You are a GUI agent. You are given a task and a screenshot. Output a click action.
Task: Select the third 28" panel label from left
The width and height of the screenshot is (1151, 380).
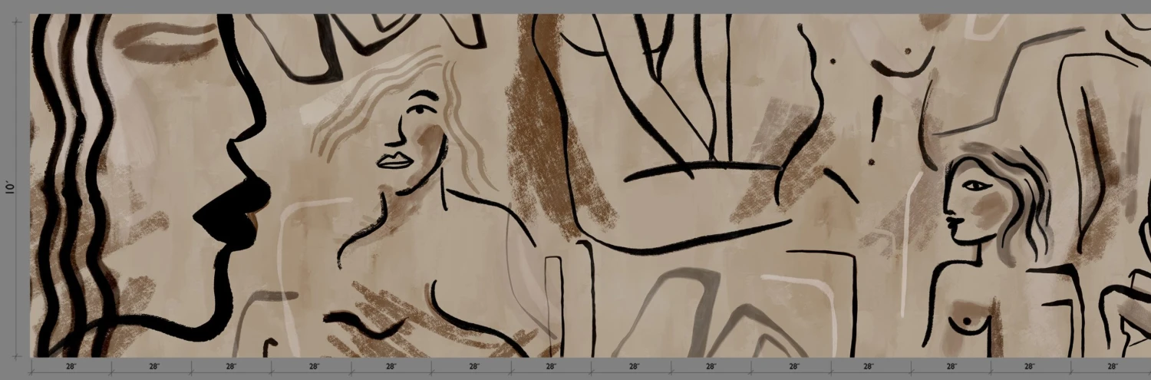pyautogui.click(x=231, y=367)
